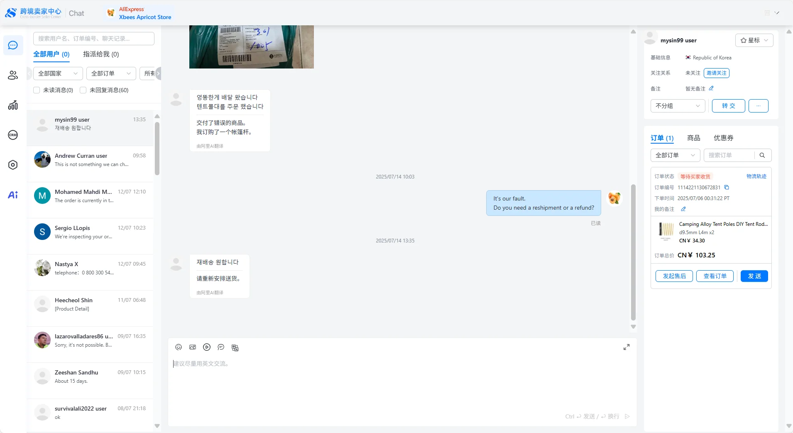793x433 pixels.
Task: Toggle the unreplied messages (未回复消息) checkbox
Action: pyautogui.click(x=83, y=90)
